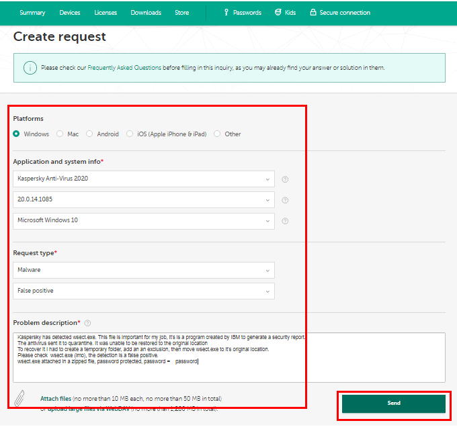This screenshot has height=427, width=457.
Task: Click the Problem description label
Action: [x=46, y=323]
